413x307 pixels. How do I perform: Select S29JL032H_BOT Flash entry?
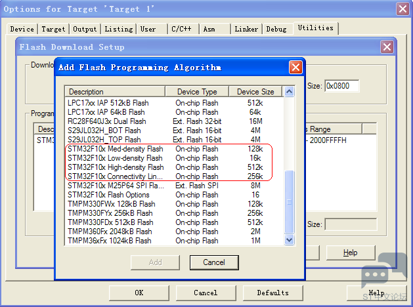174,131
